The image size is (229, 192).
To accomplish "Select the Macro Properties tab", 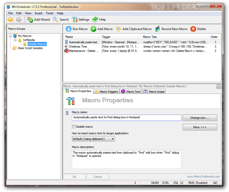I will coord(78,91).
